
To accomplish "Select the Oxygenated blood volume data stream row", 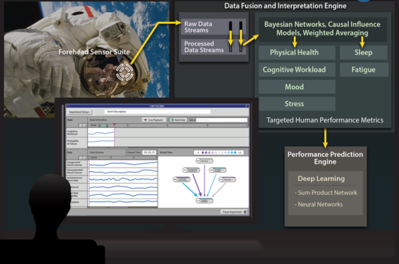I will click(x=112, y=164).
